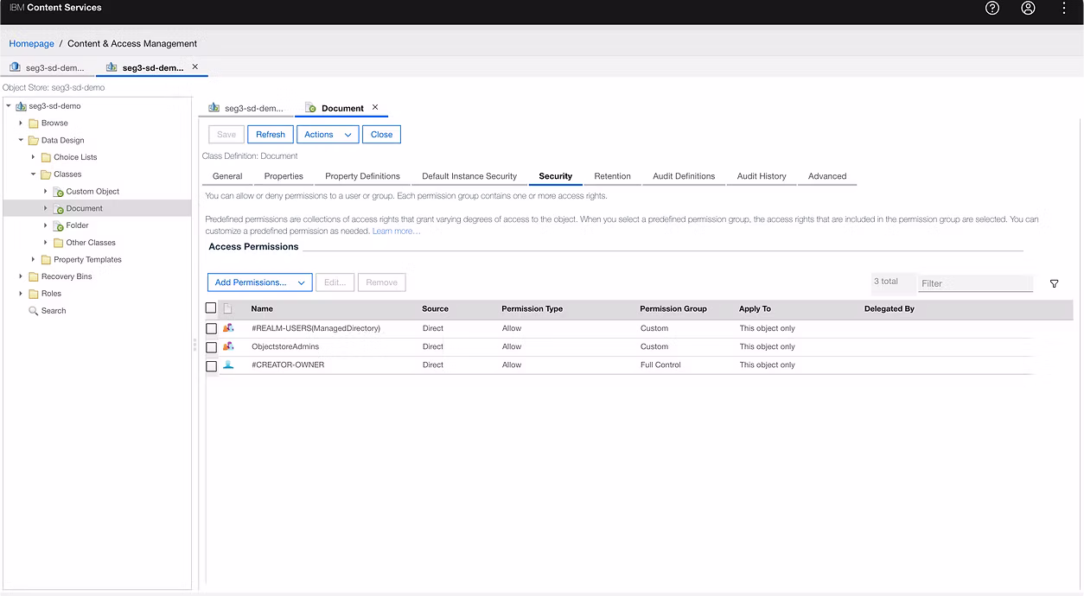
Task: Check the #CREATOR-OWNER row checkbox
Action: pos(211,366)
